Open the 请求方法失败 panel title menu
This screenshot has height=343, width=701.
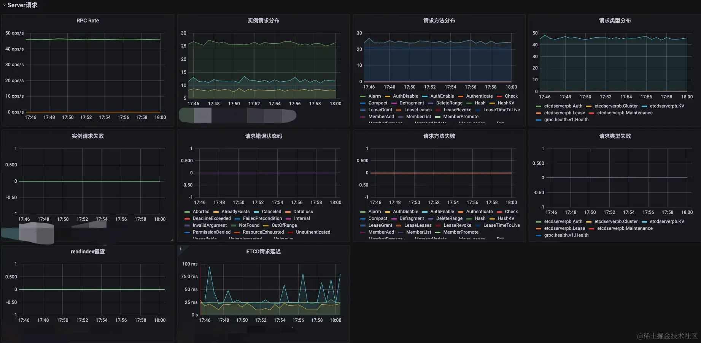(x=439, y=136)
